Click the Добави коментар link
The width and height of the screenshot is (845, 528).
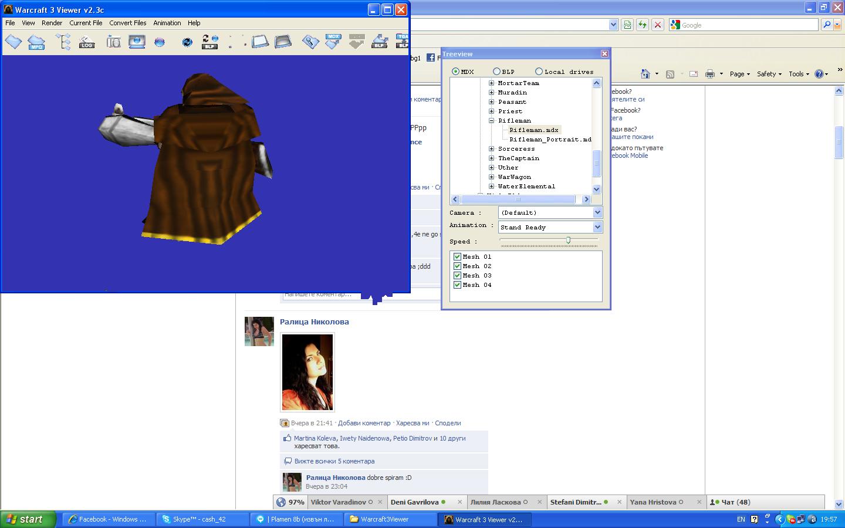(x=364, y=423)
